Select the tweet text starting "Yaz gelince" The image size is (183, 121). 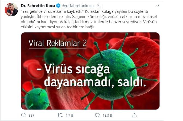pyautogui.click(x=89, y=19)
